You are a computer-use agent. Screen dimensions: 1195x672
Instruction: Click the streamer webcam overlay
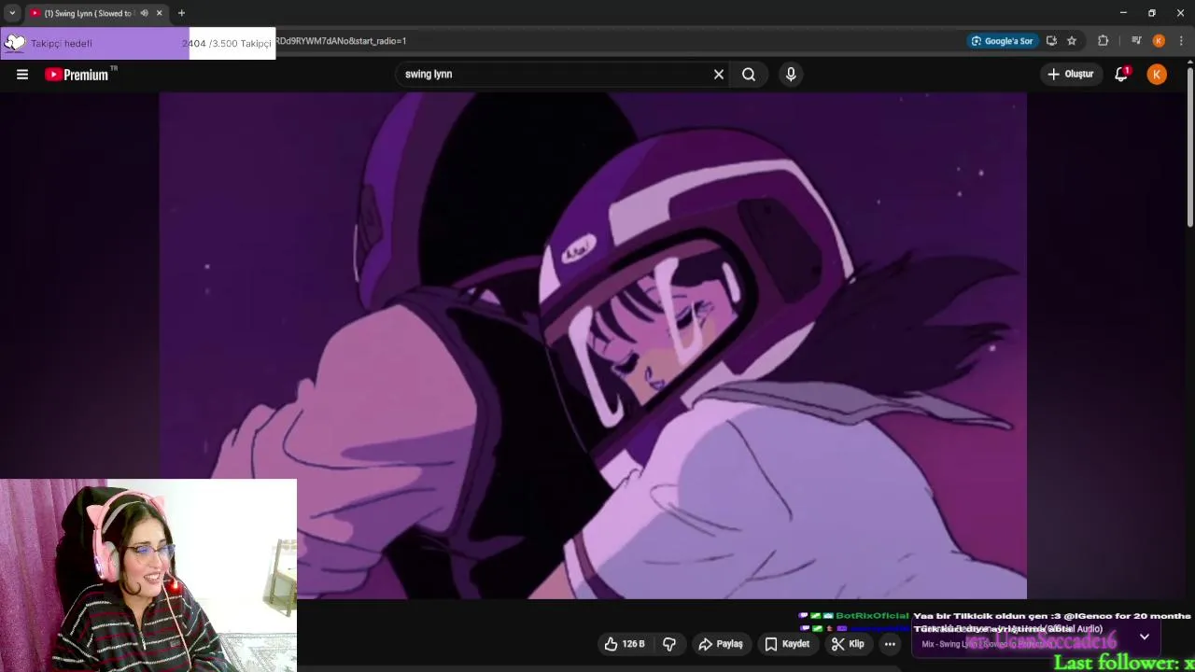[148, 576]
